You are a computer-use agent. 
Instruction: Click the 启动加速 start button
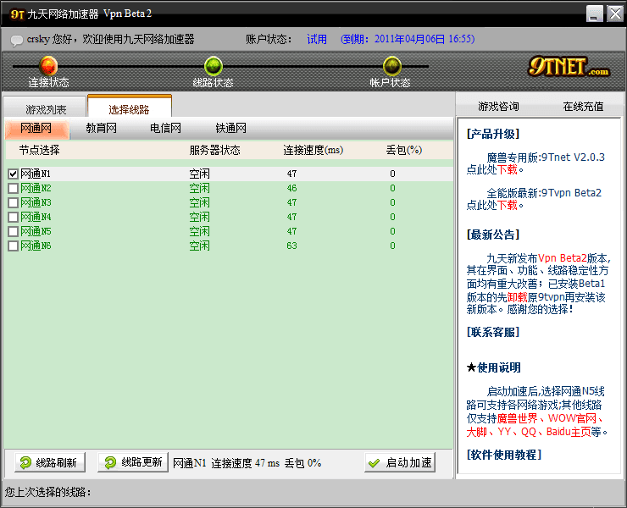tap(400, 462)
